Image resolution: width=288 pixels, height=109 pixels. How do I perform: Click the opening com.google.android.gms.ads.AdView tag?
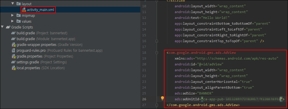pyautogui.click(x=201, y=53)
